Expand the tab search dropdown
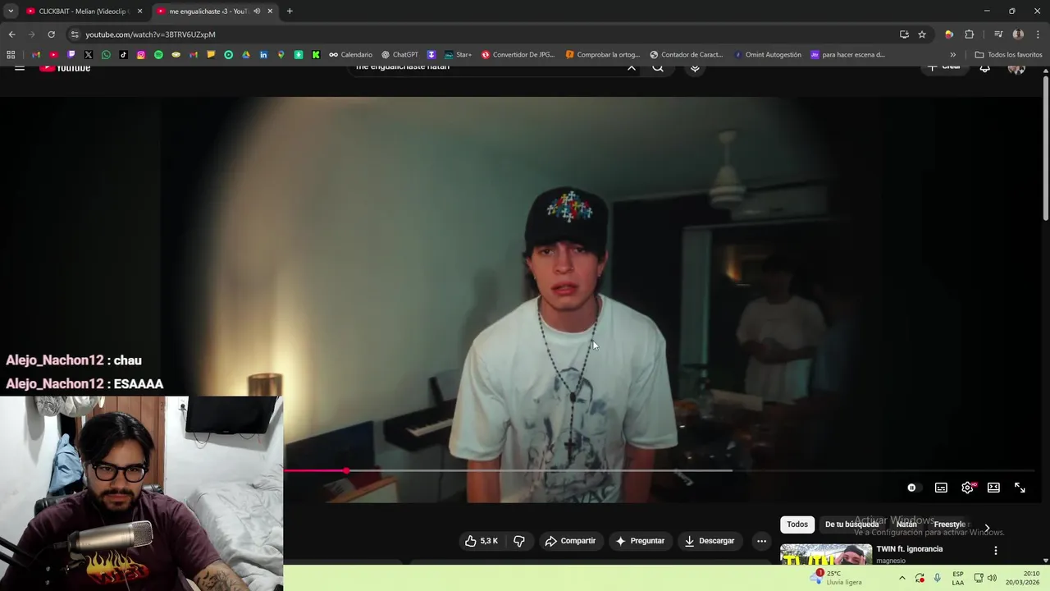 (x=11, y=11)
